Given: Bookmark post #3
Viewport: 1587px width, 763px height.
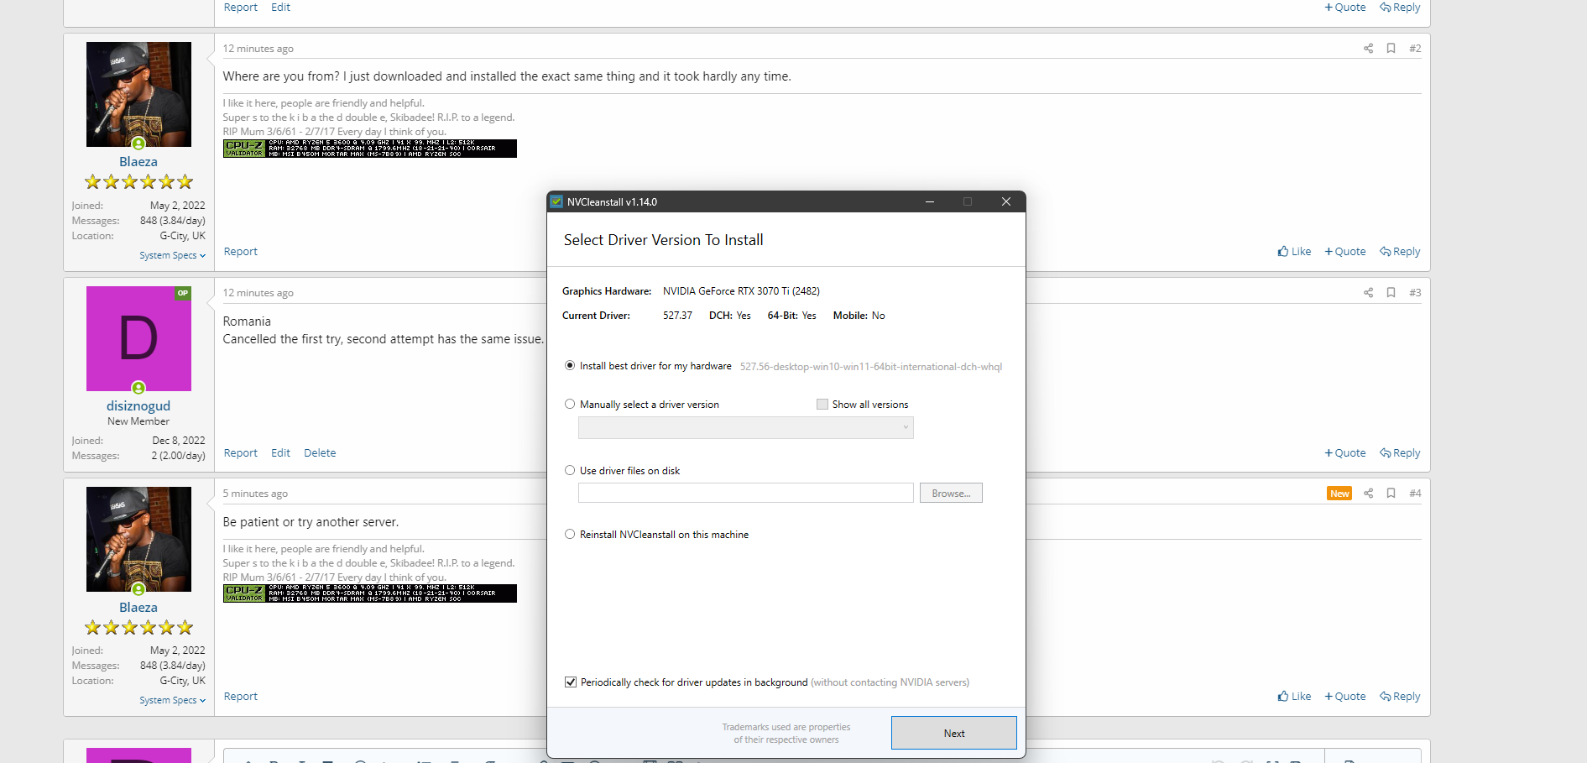Looking at the screenshot, I should pos(1391,293).
